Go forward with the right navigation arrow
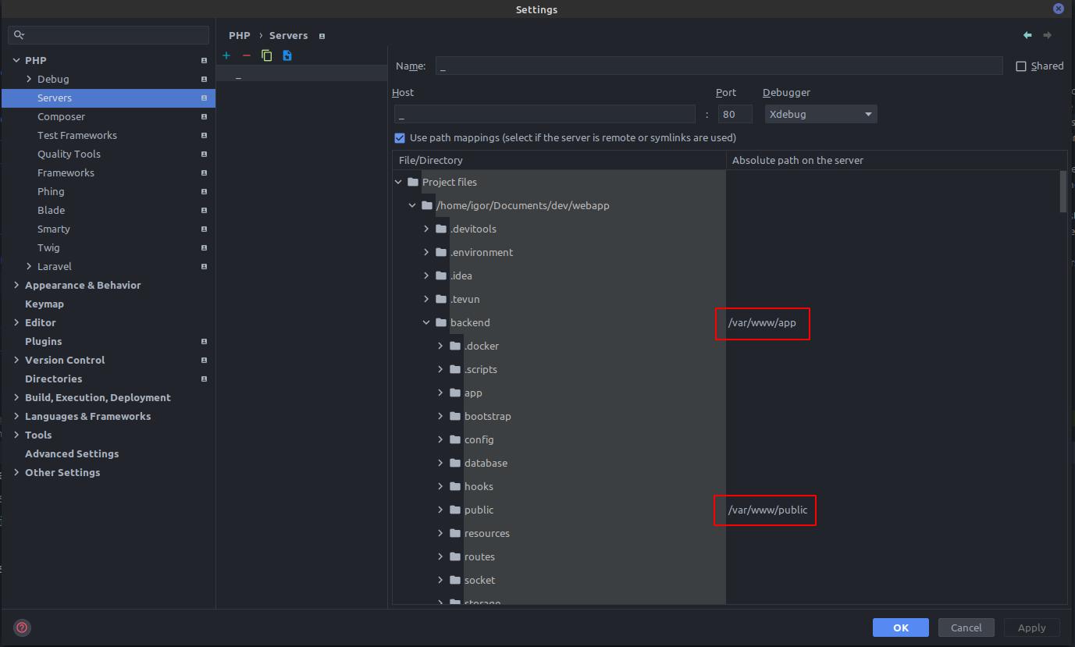Screen dimensions: 1075x647 pyautogui.click(x=1048, y=35)
